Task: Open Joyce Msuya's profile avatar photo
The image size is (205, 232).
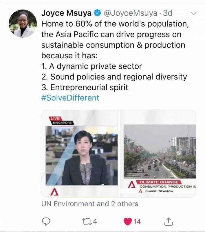Action: [x=23, y=24]
